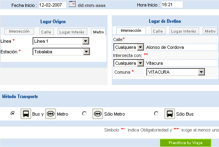This screenshot has width=219, height=147.
Task: Switch to destination Metro tab
Action: click(210, 31)
